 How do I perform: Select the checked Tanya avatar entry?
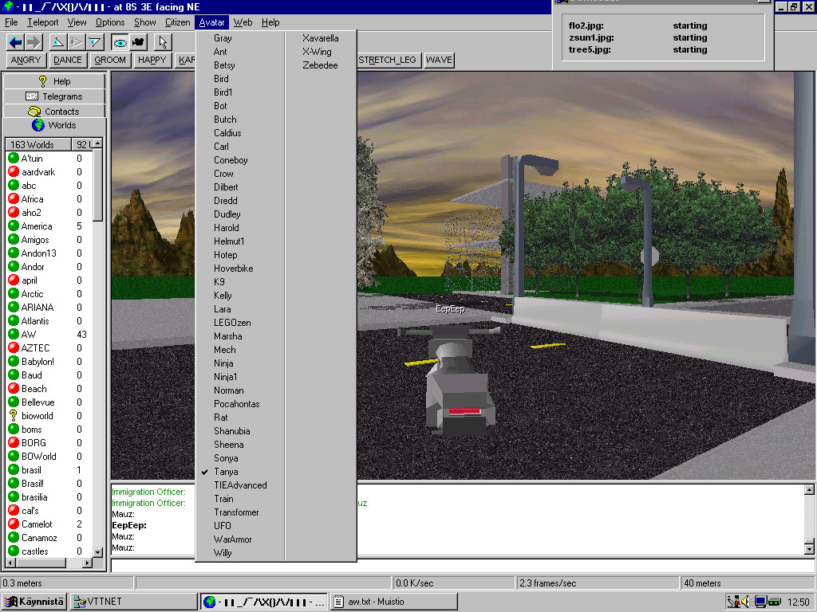226,472
